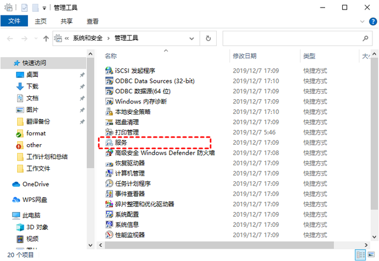This screenshot has height=261, width=379.
Task: Open the quick access toolbar customize dropdown
Action: click(x=44, y=8)
